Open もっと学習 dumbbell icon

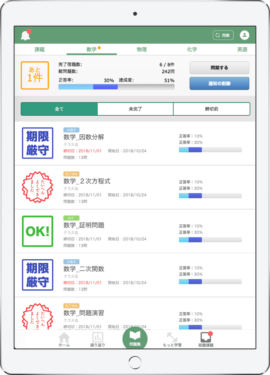(x=172, y=339)
